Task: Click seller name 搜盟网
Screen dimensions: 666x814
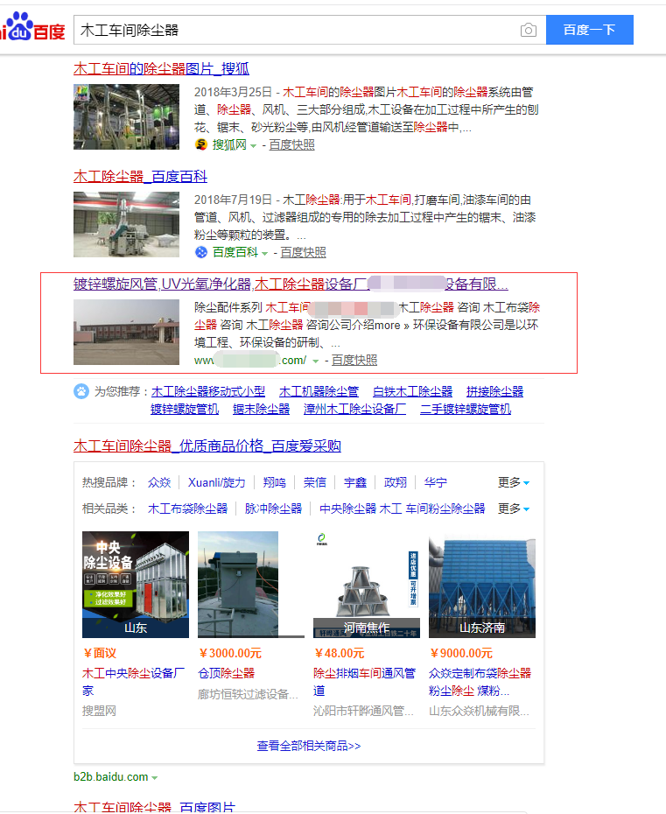Action: coord(99,711)
